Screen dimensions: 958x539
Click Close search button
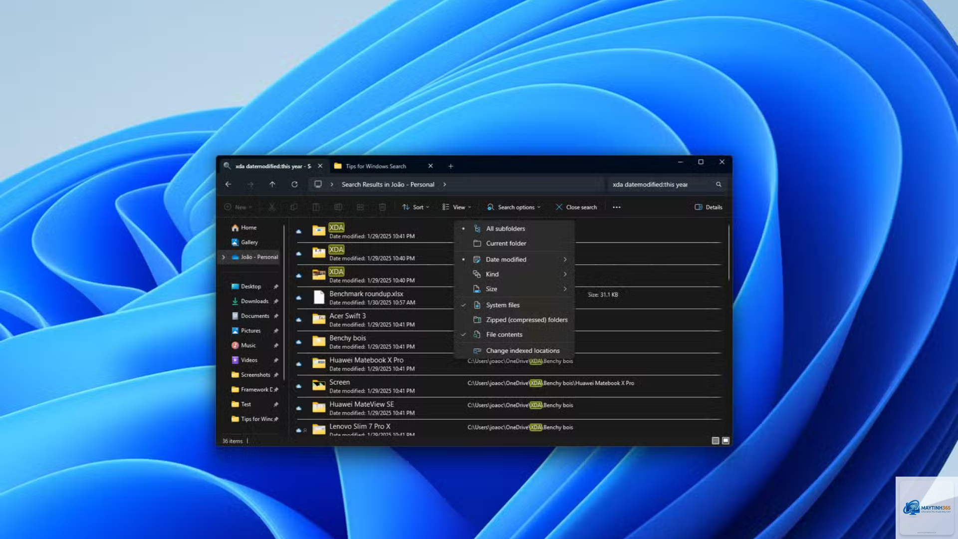(576, 207)
